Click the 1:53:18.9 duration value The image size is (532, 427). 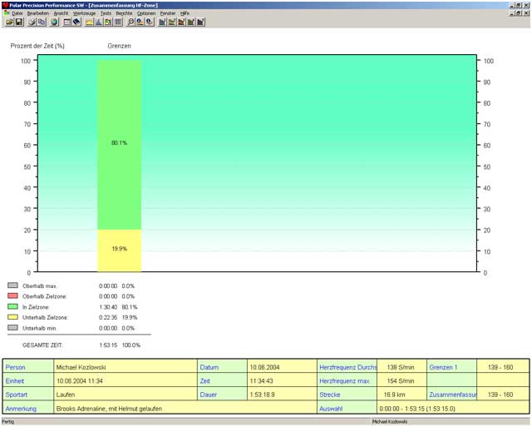[263, 395]
